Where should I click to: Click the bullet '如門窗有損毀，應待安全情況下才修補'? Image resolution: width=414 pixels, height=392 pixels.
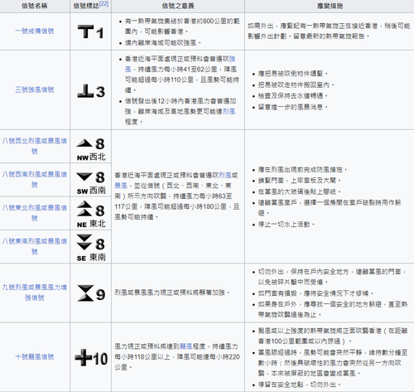coord(315,293)
